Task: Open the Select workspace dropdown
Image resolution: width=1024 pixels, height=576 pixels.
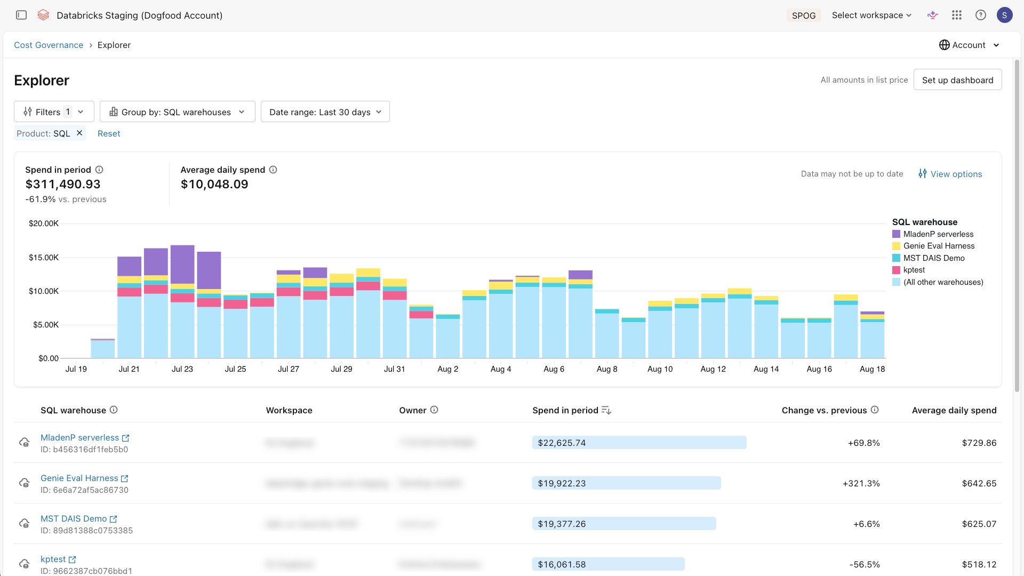Action: pos(872,15)
